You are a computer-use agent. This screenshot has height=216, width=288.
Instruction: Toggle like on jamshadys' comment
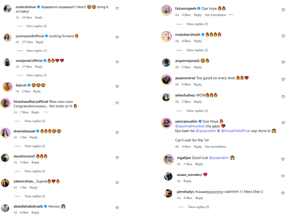tap(283, 193)
